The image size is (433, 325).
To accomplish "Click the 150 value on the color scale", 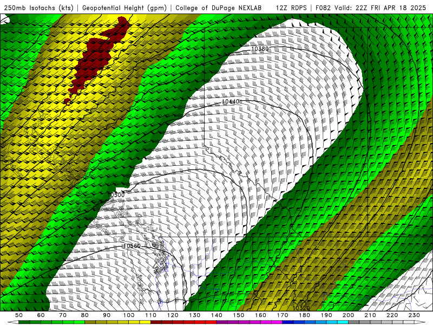I will coord(238,315).
